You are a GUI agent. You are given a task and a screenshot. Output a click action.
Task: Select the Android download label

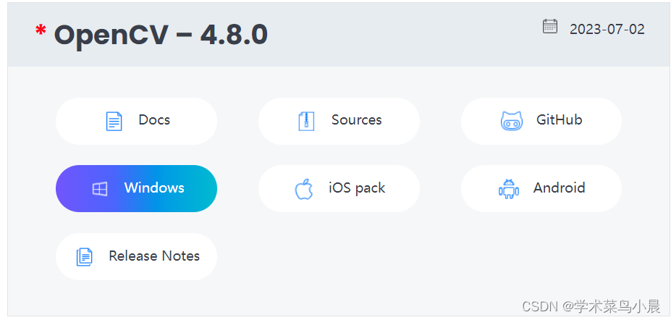560,188
